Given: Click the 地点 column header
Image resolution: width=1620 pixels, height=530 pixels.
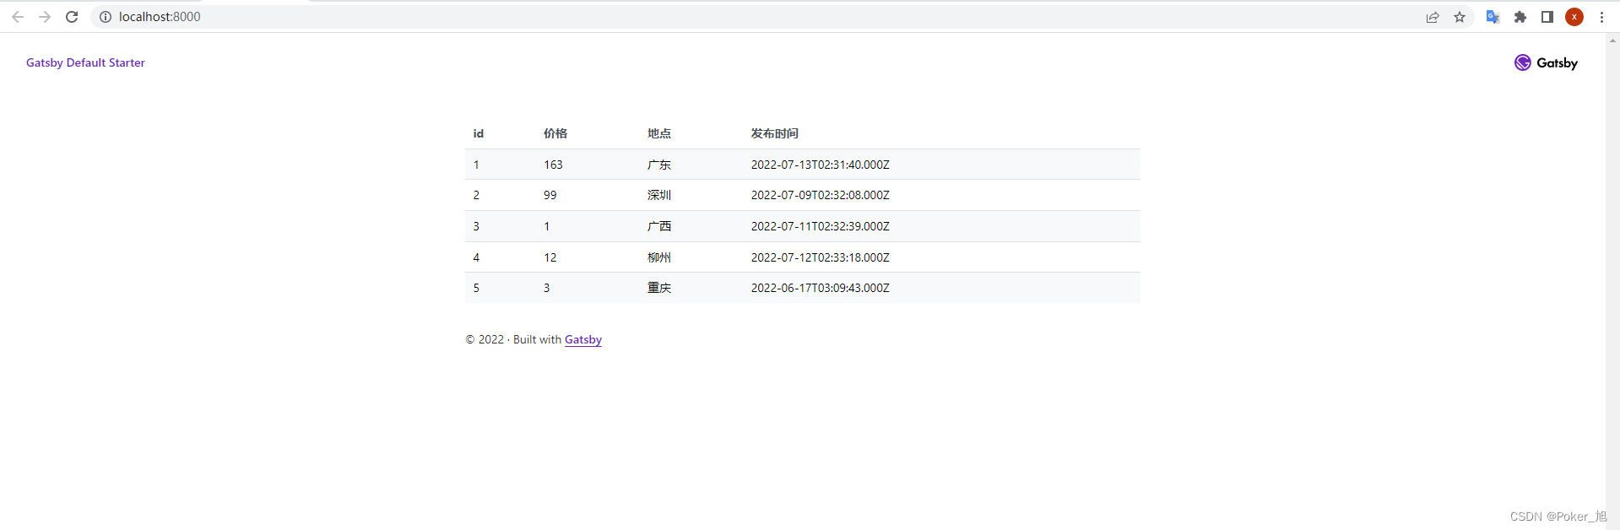Looking at the screenshot, I should 659,133.
